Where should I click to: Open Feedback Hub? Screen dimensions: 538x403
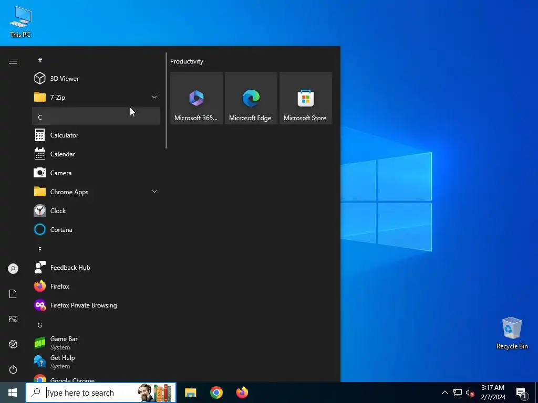click(96, 267)
